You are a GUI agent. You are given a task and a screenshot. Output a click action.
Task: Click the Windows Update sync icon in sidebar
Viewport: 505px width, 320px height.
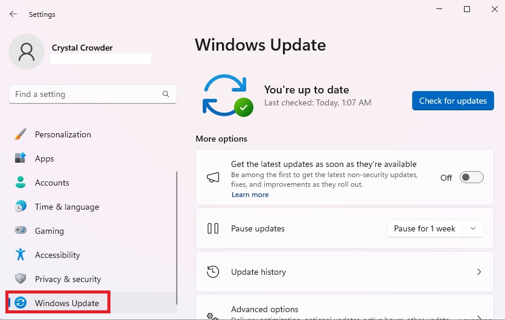(x=21, y=303)
